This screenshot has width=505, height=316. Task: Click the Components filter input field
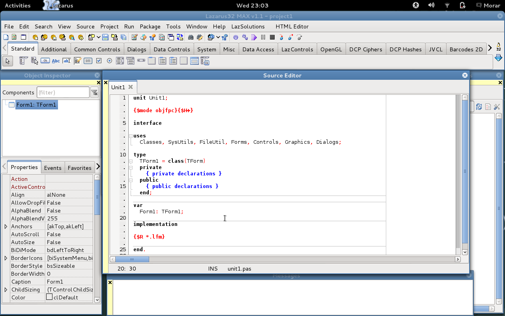tap(63, 92)
